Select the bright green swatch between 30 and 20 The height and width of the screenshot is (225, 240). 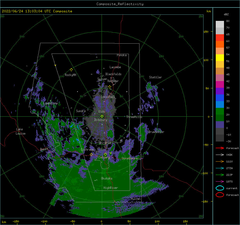click(220, 111)
